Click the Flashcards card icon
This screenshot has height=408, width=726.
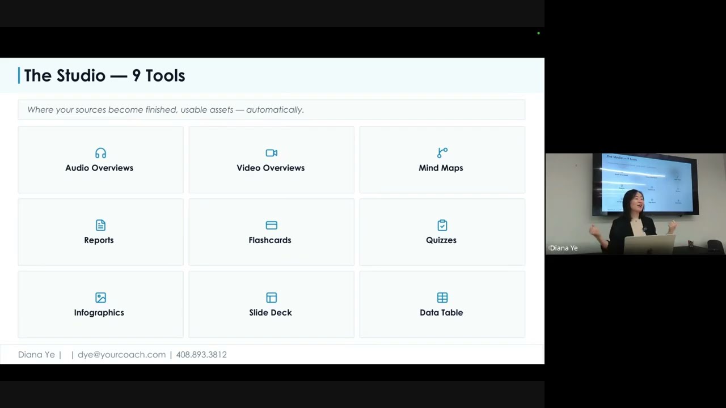pyautogui.click(x=271, y=226)
